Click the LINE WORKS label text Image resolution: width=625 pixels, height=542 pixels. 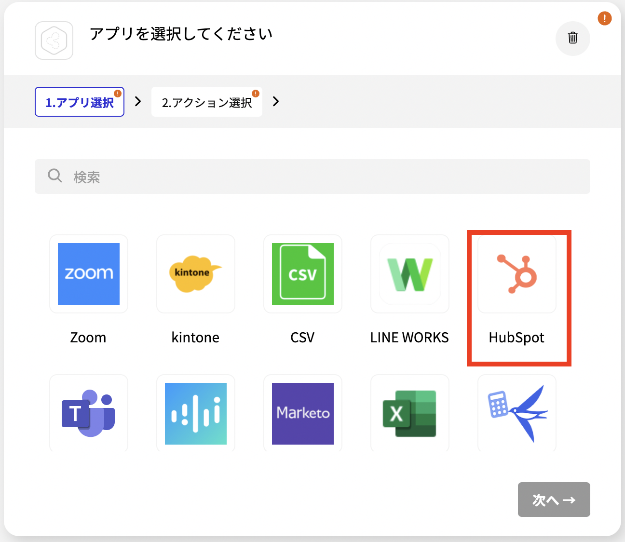(x=409, y=338)
